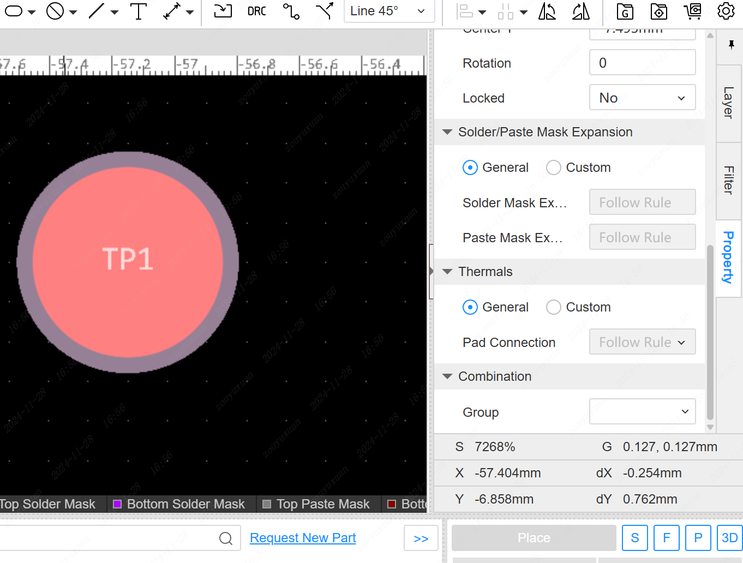Click the flip horizontal mirror icon
The height and width of the screenshot is (563, 743).
tap(547, 11)
